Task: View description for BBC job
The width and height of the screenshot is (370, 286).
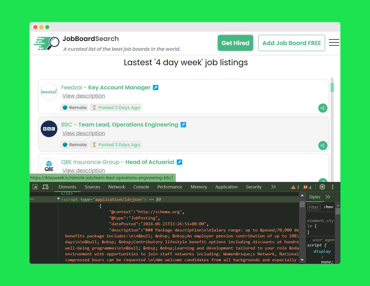Action: click(84, 133)
